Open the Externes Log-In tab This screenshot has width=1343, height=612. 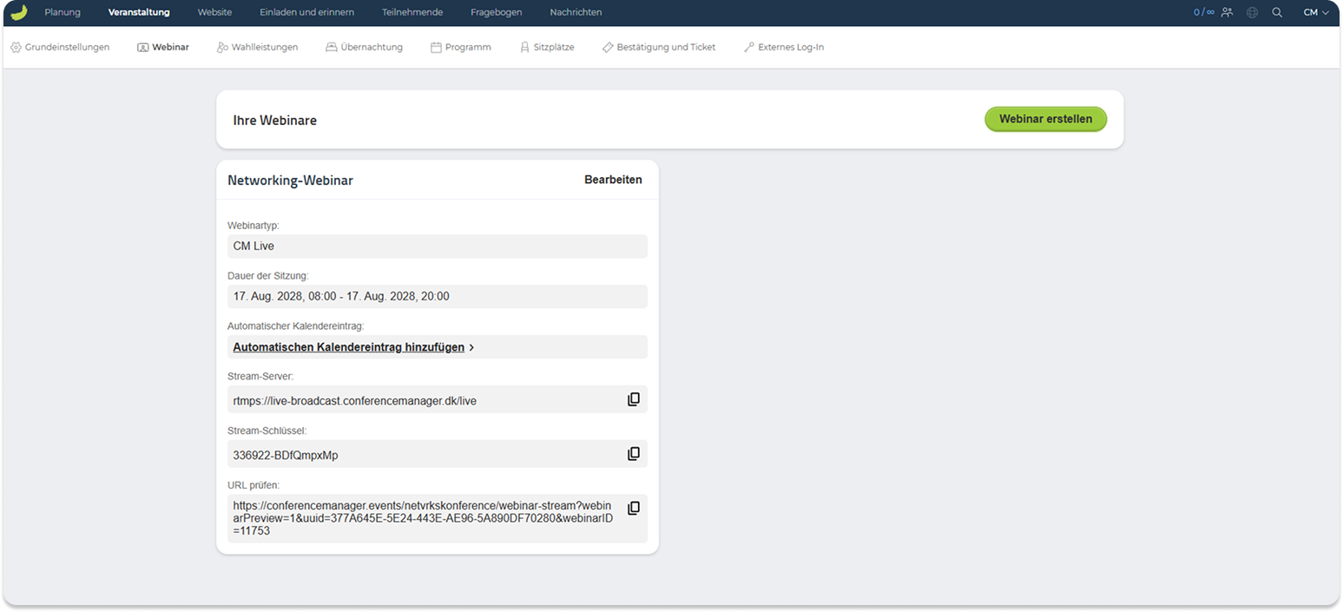[784, 47]
